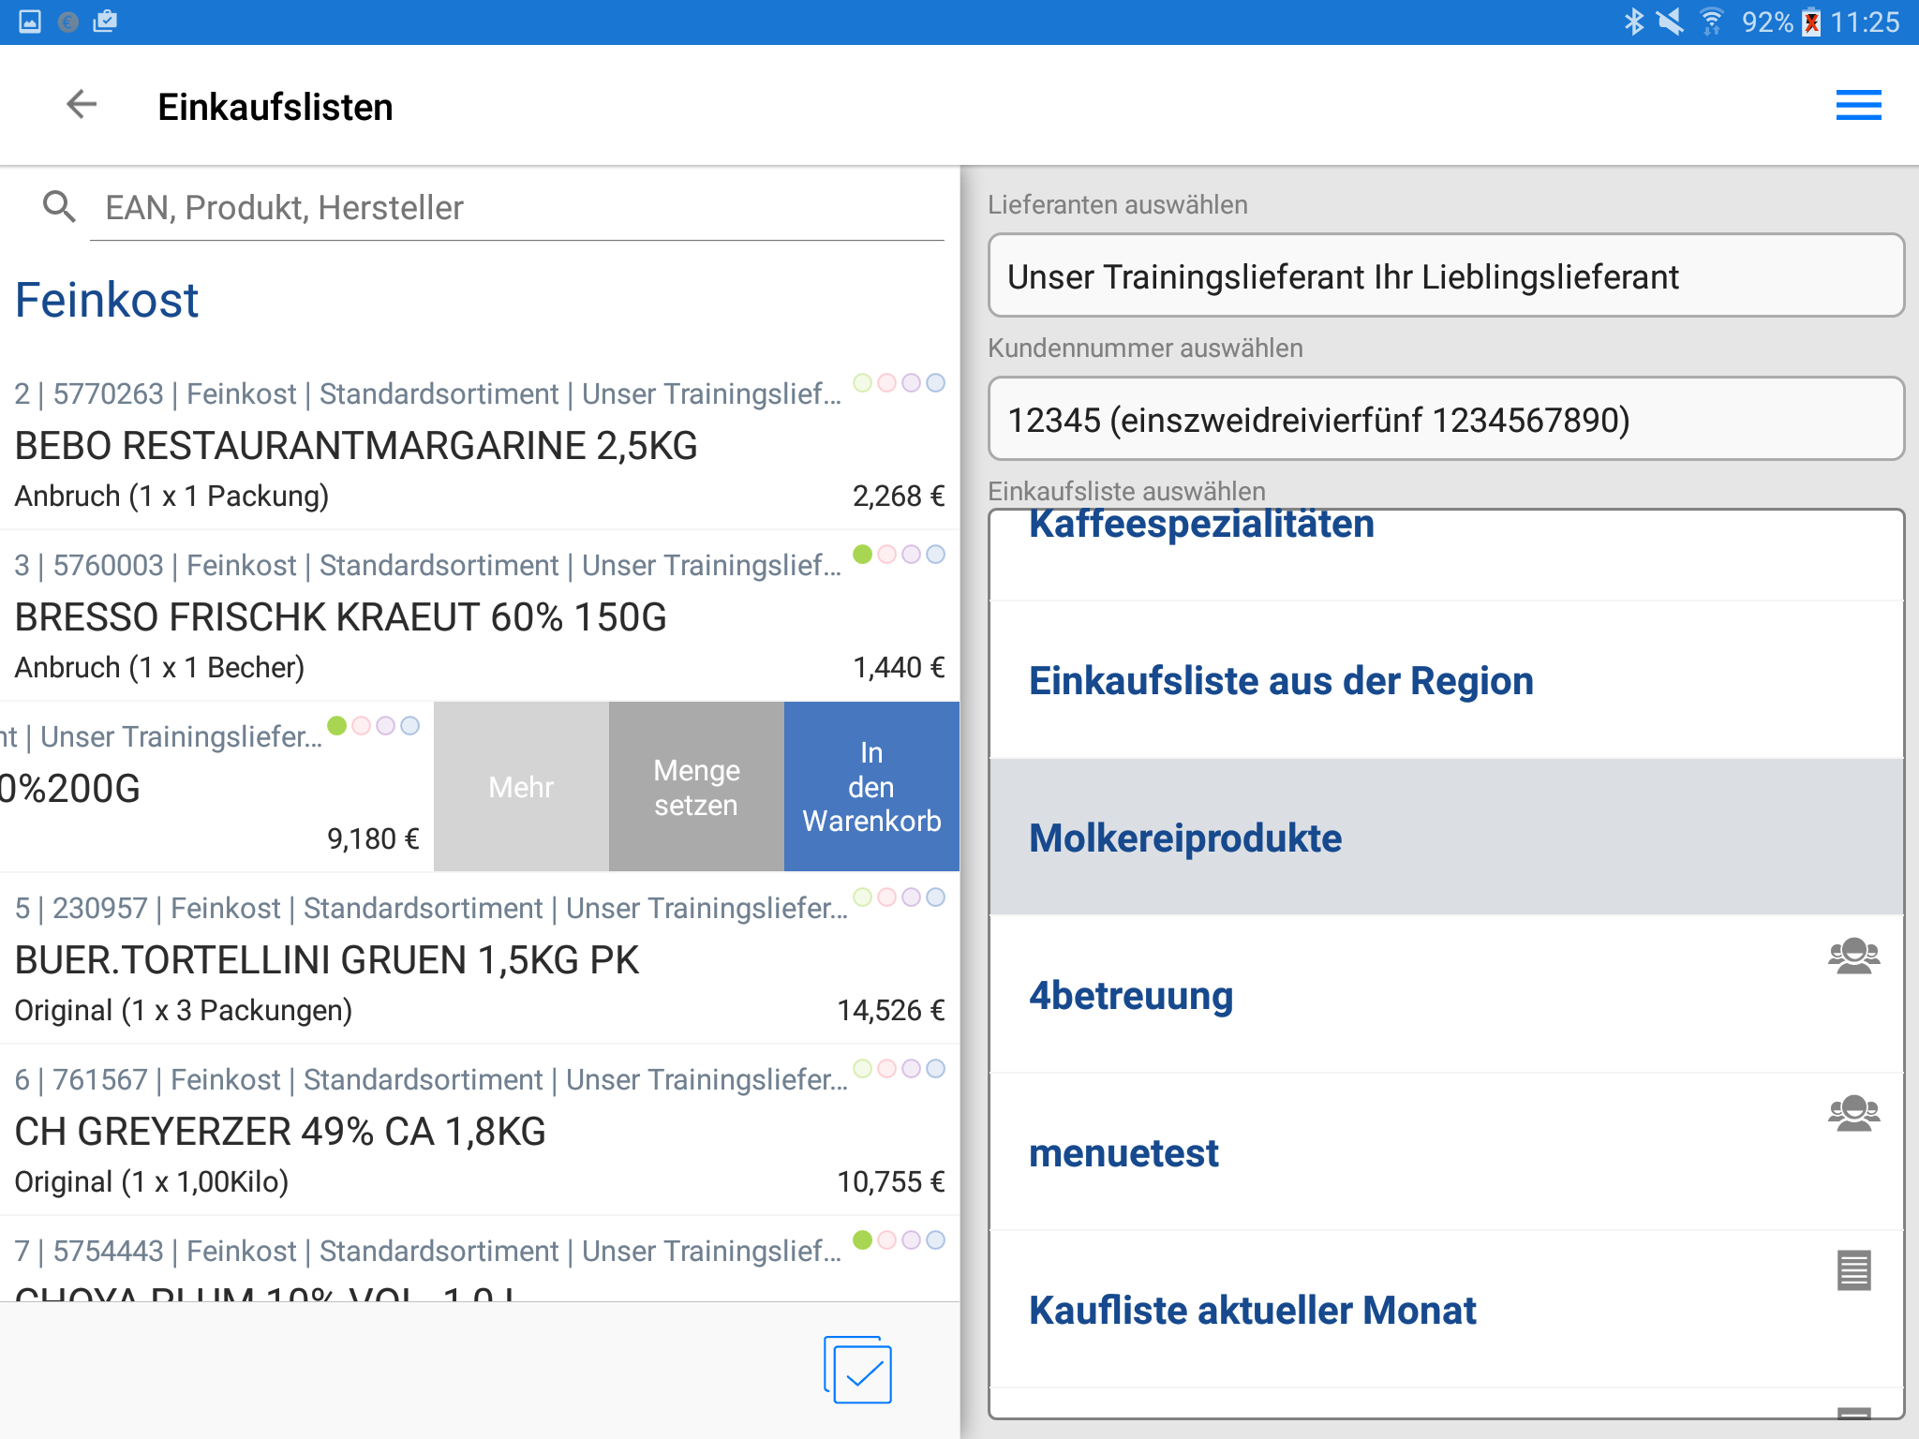
Task: Tap Bluetooth icon in status bar
Action: click(1633, 22)
